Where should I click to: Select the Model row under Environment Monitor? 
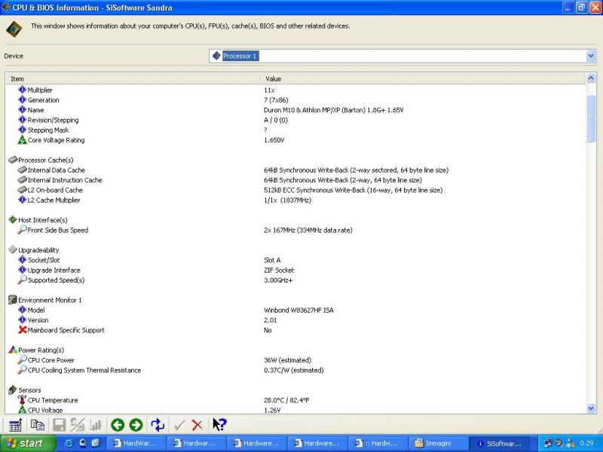tap(296, 310)
